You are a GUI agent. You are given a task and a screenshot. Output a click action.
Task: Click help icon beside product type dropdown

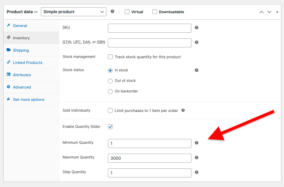112,11
